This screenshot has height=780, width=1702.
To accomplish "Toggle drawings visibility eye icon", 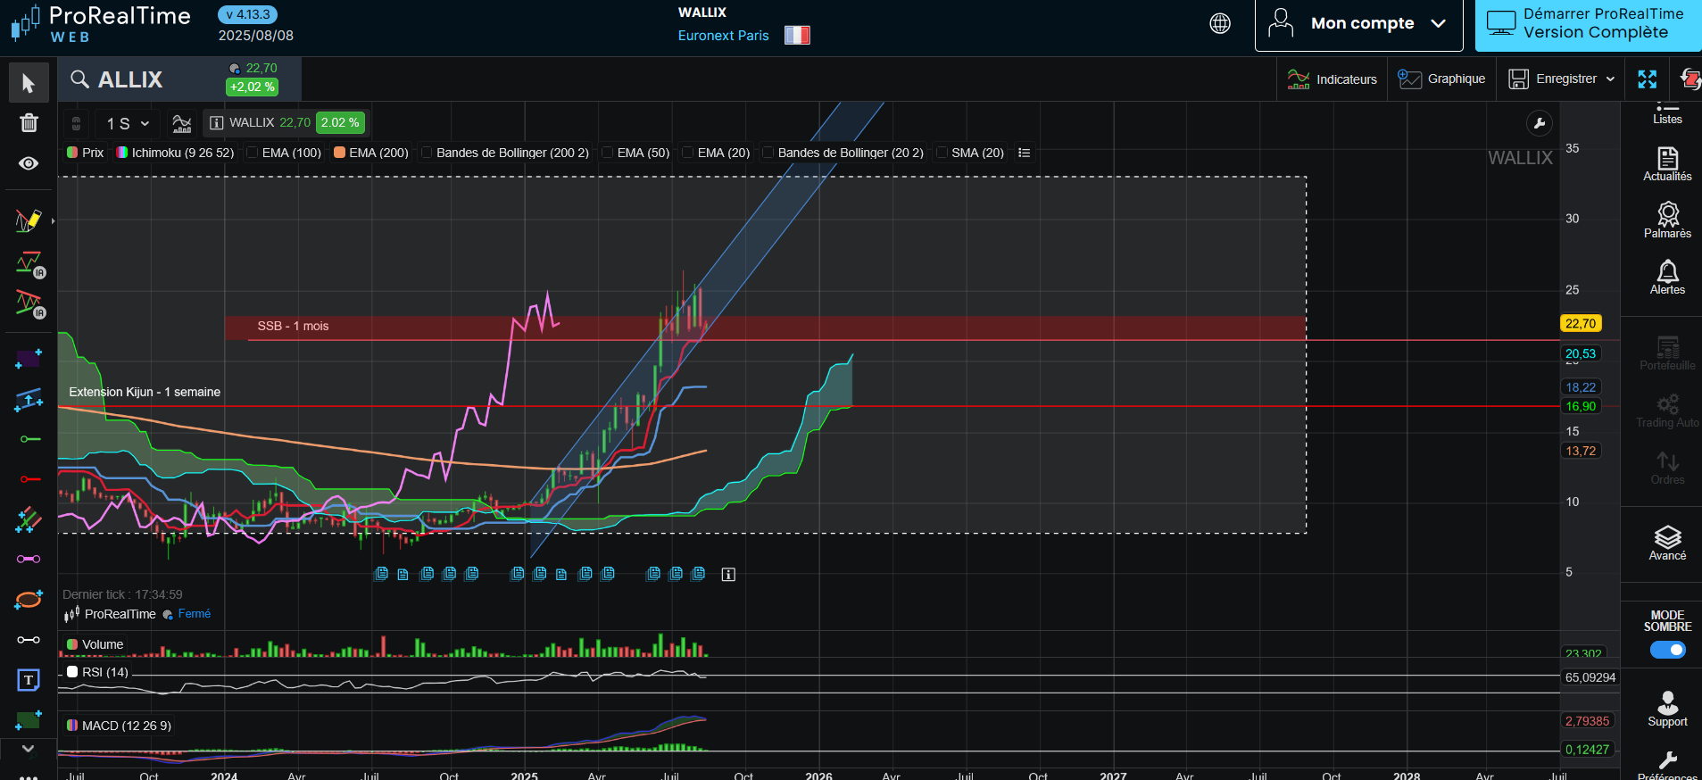I will point(29,163).
